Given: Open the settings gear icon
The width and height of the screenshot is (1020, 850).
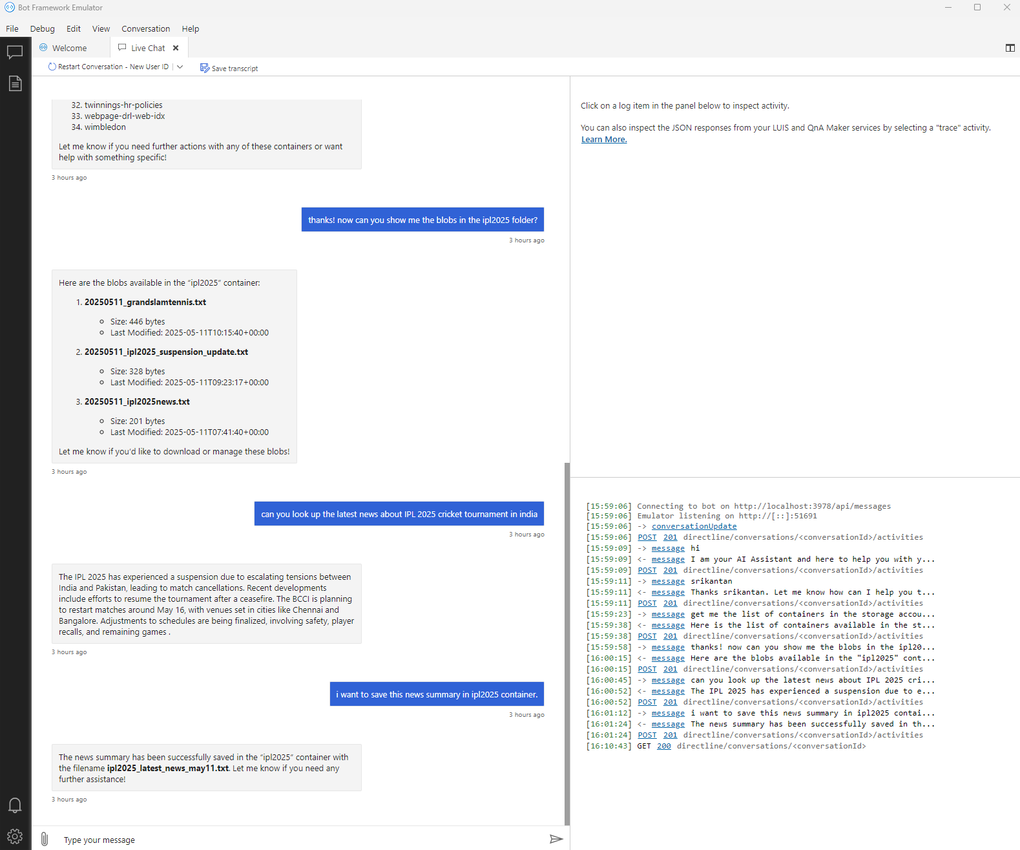Looking at the screenshot, I should pyautogui.click(x=15, y=836).
